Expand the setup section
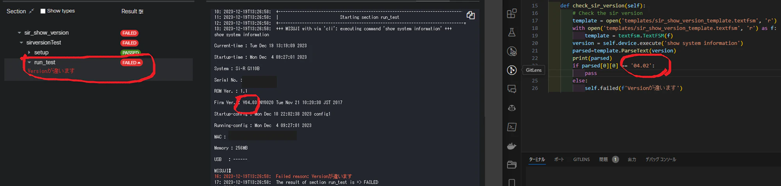The image size is (781, 186). 29,52
